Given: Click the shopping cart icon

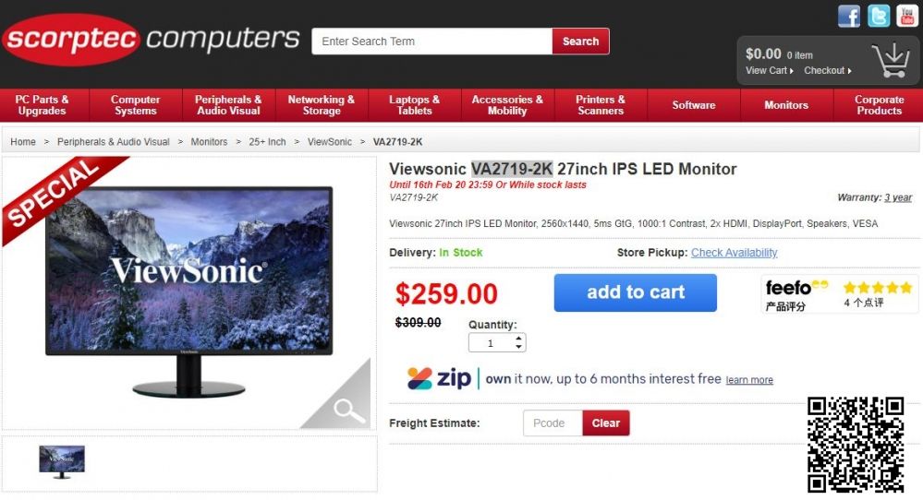Looking at the screenshot, I should 892,60.
